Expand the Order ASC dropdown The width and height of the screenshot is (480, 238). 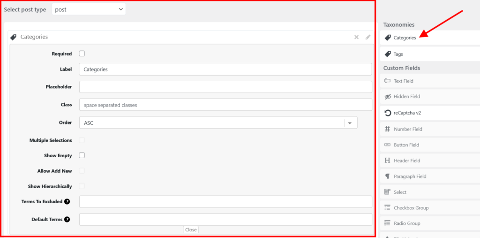[218, 123]
